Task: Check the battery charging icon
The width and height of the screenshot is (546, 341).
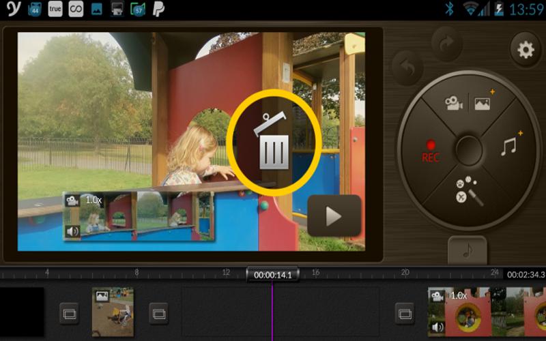Action: (x=499, y=9)
